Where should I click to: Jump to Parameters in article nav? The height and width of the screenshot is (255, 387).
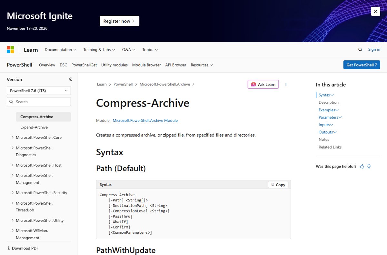click(330, 117)
